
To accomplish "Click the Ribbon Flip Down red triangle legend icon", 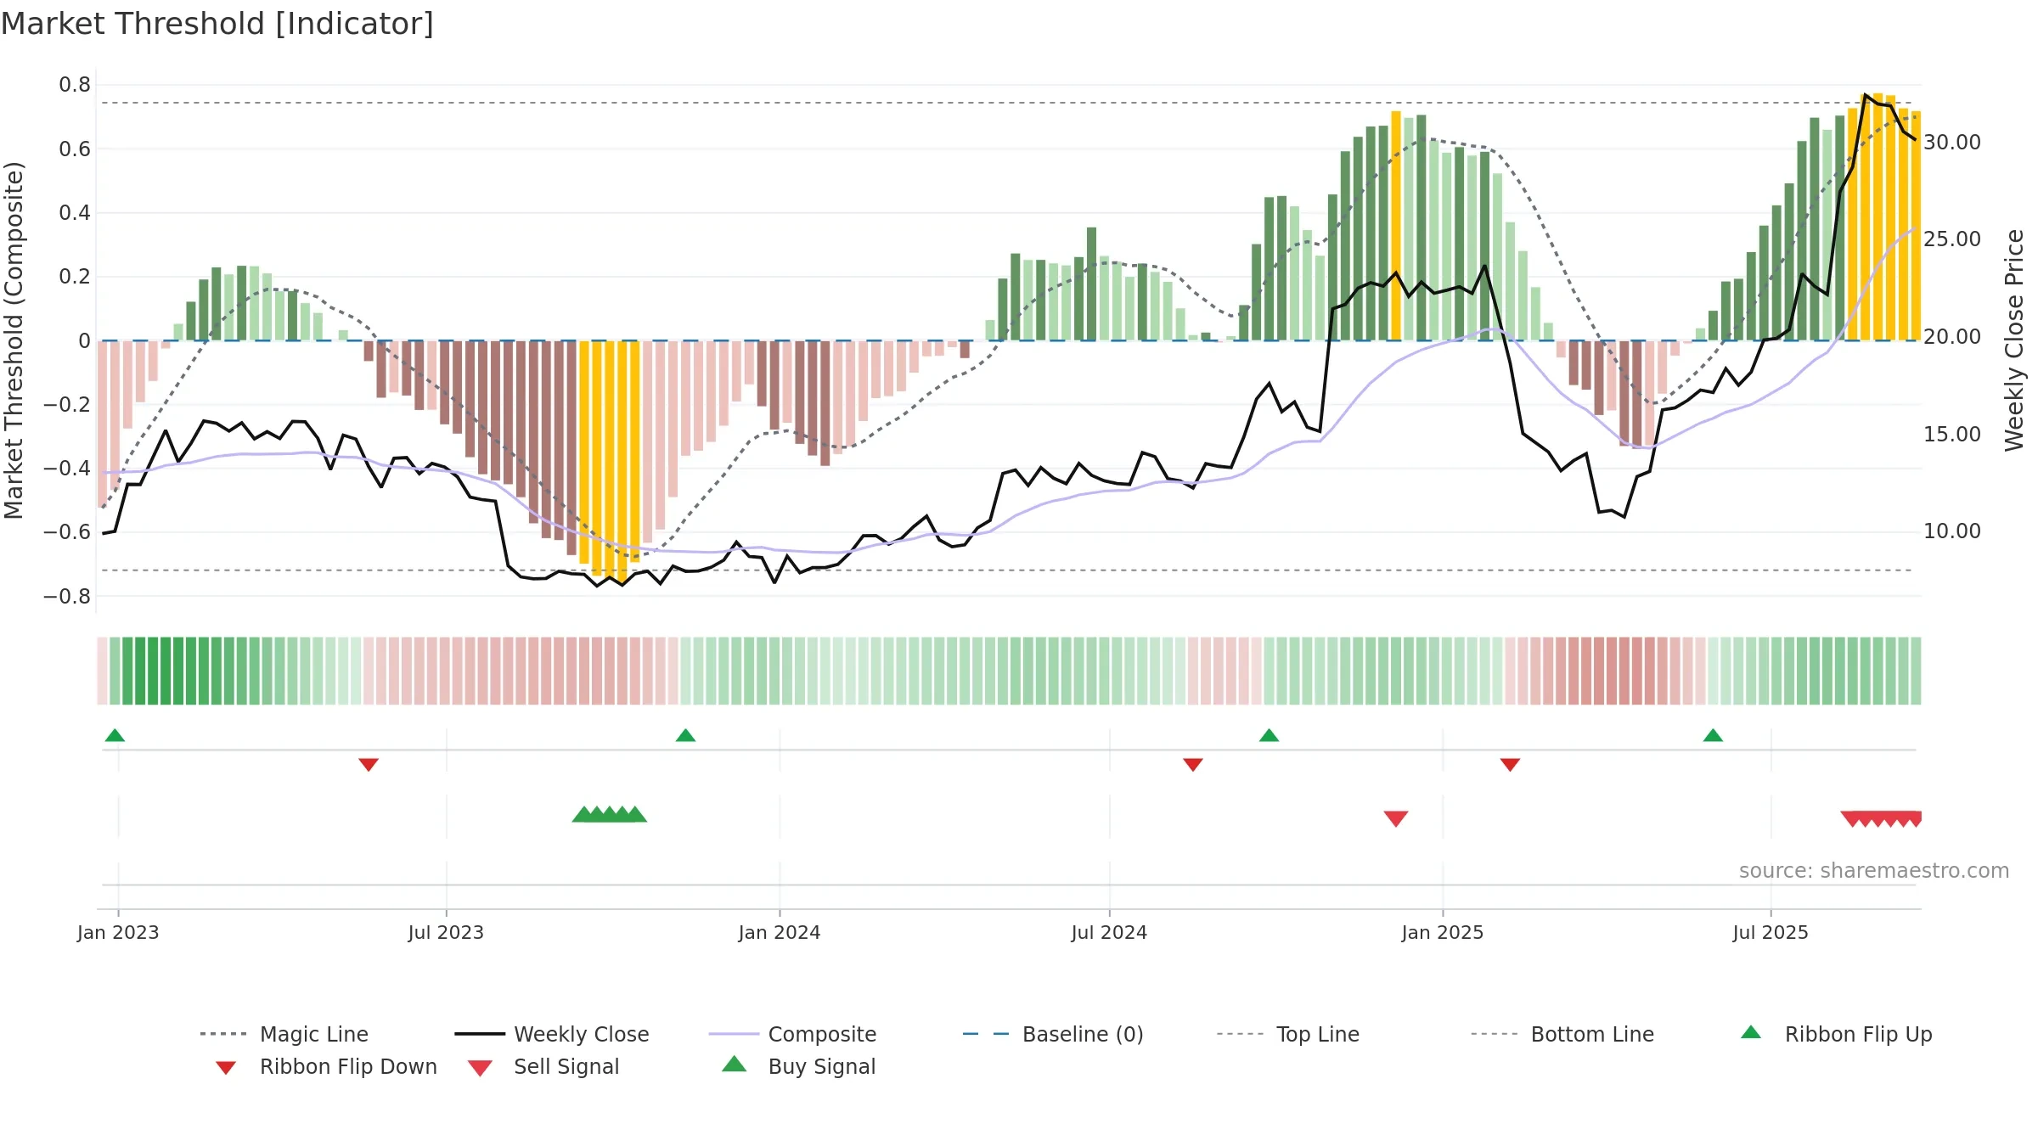I will [226, 1068].
